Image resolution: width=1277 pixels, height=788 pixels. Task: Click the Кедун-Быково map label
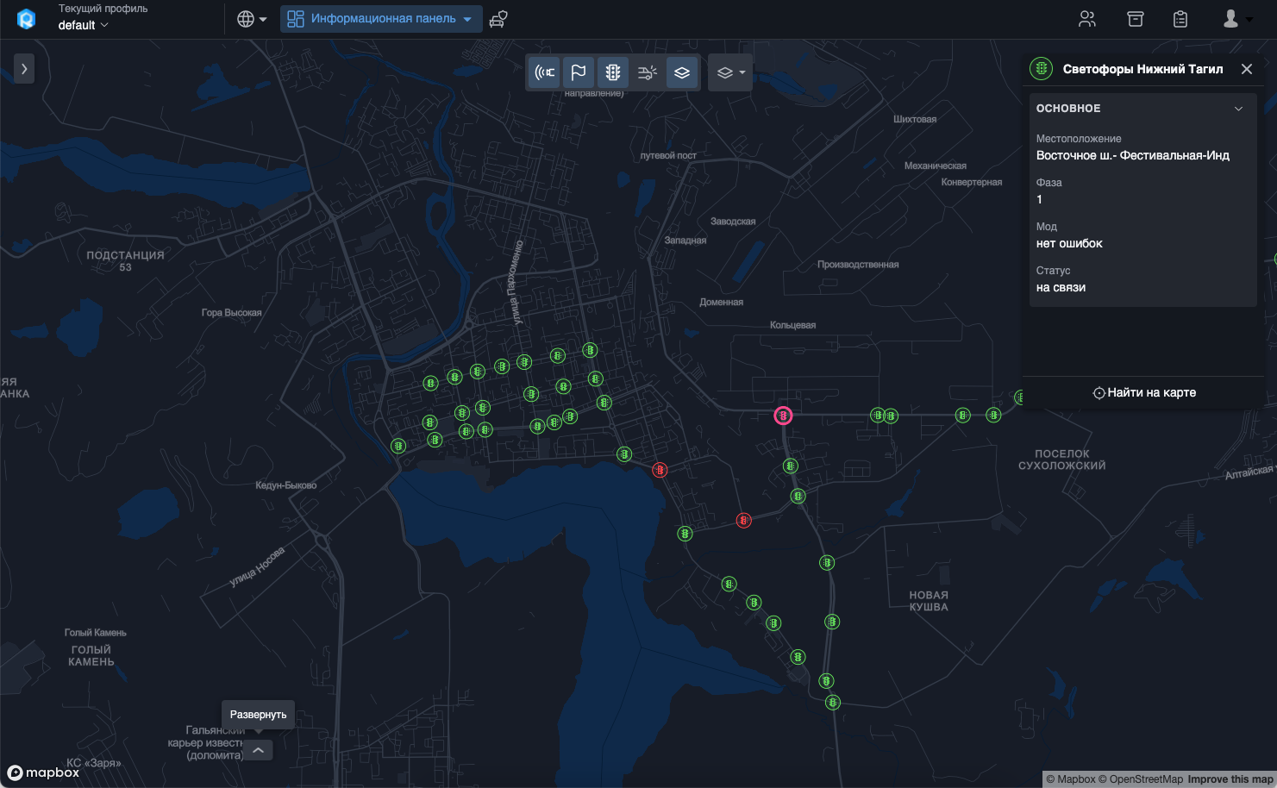pos(286,485)
